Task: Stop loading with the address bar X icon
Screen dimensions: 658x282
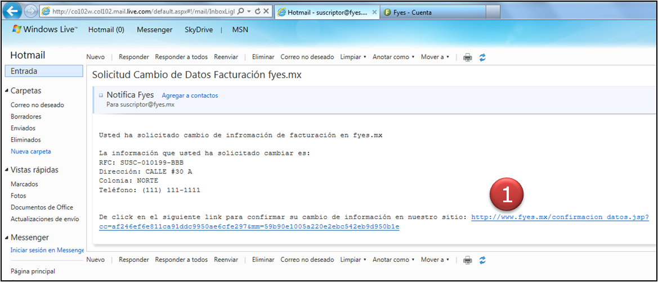Action: [x=266, y=12]
